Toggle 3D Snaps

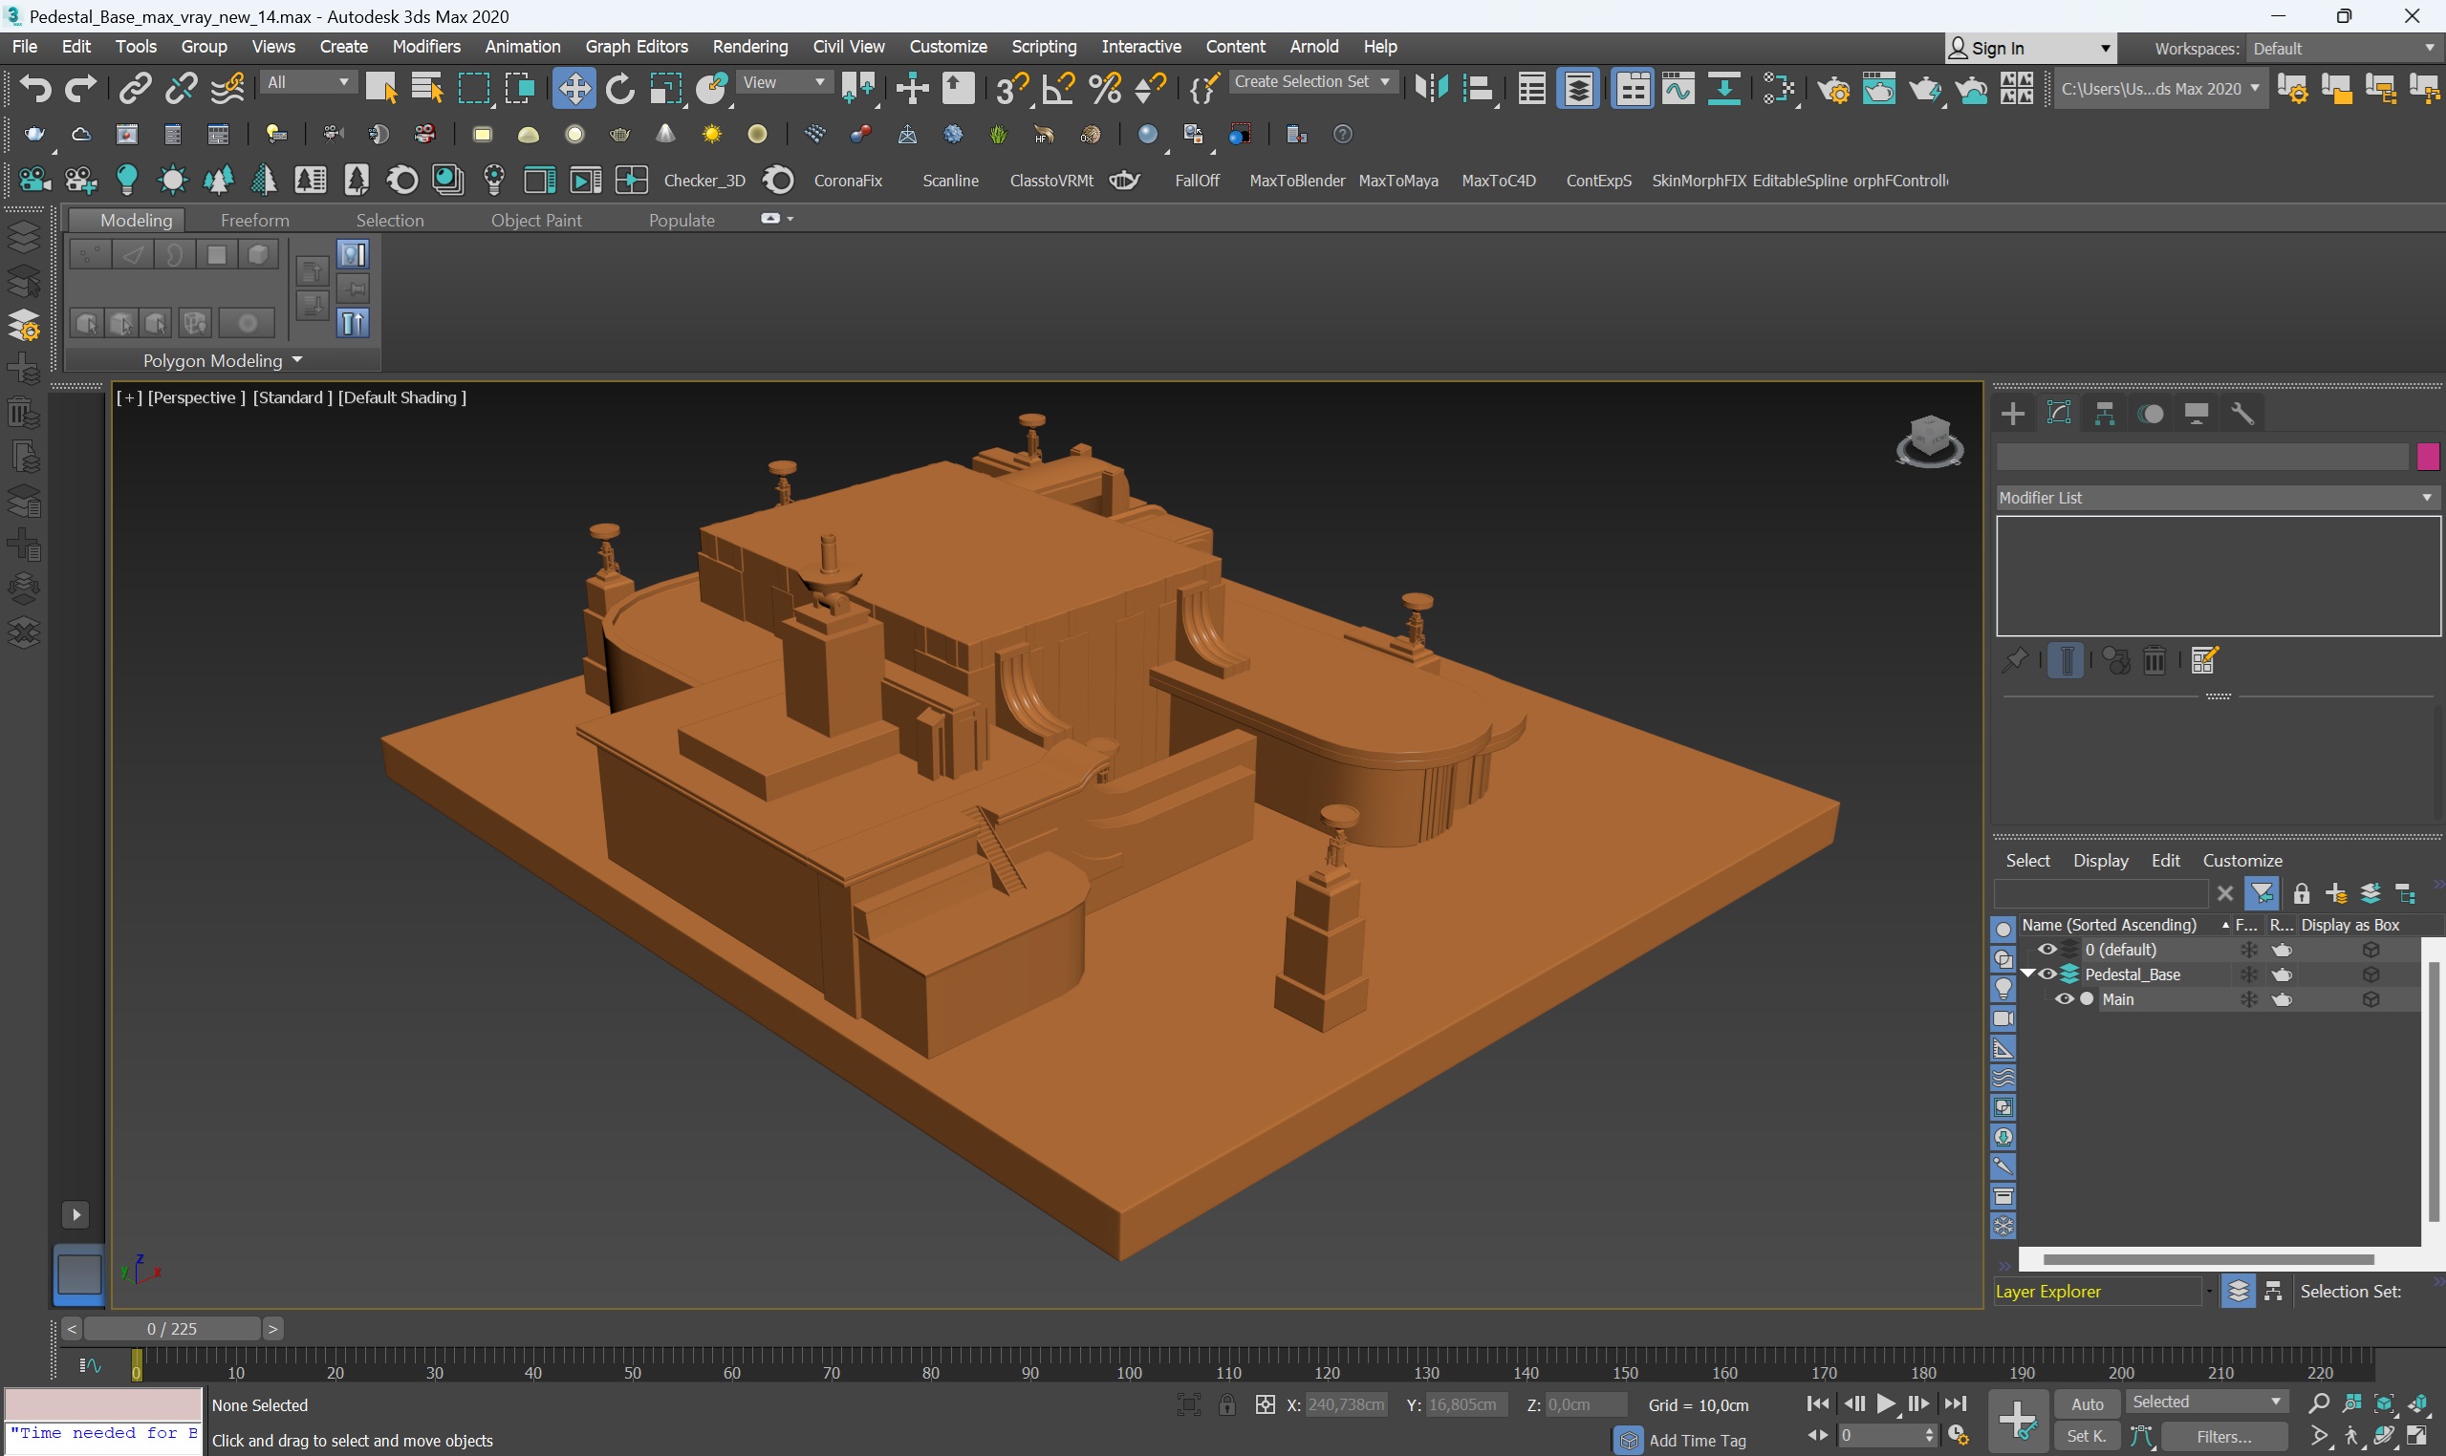click(x=1011, y=89)
